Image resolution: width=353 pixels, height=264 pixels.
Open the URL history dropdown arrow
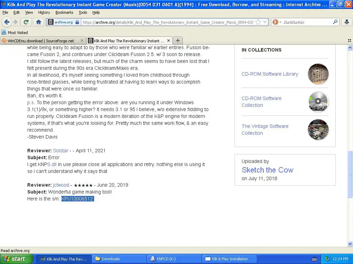(265, 22)
